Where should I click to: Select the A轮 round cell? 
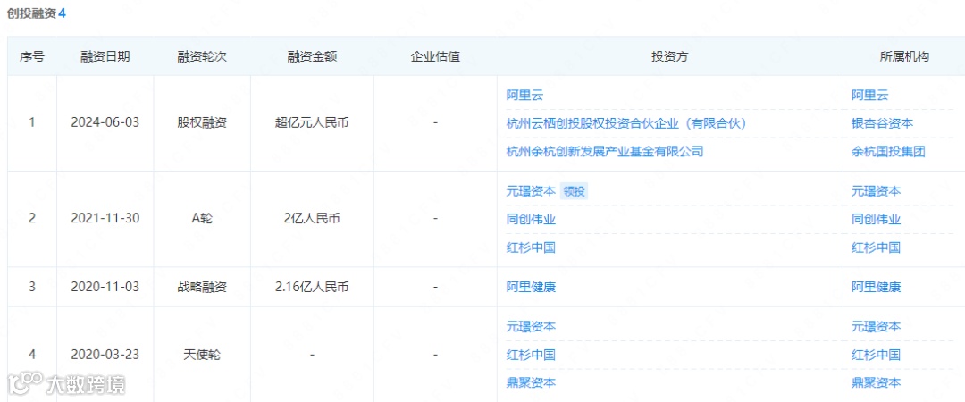(x=202, y=219)
